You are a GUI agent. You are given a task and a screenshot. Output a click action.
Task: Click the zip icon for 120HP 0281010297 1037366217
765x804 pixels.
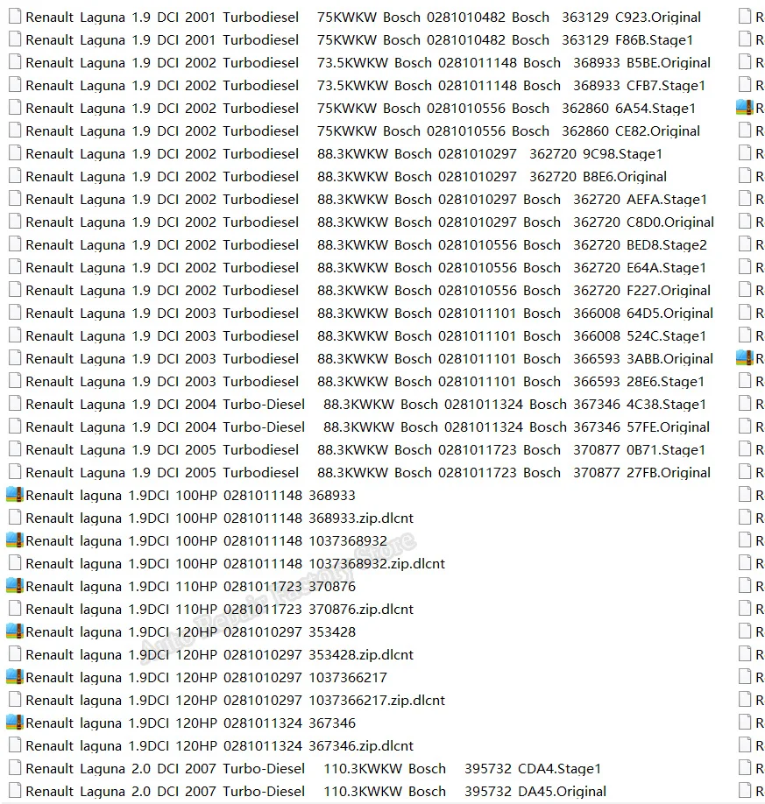tap(15, 677)
